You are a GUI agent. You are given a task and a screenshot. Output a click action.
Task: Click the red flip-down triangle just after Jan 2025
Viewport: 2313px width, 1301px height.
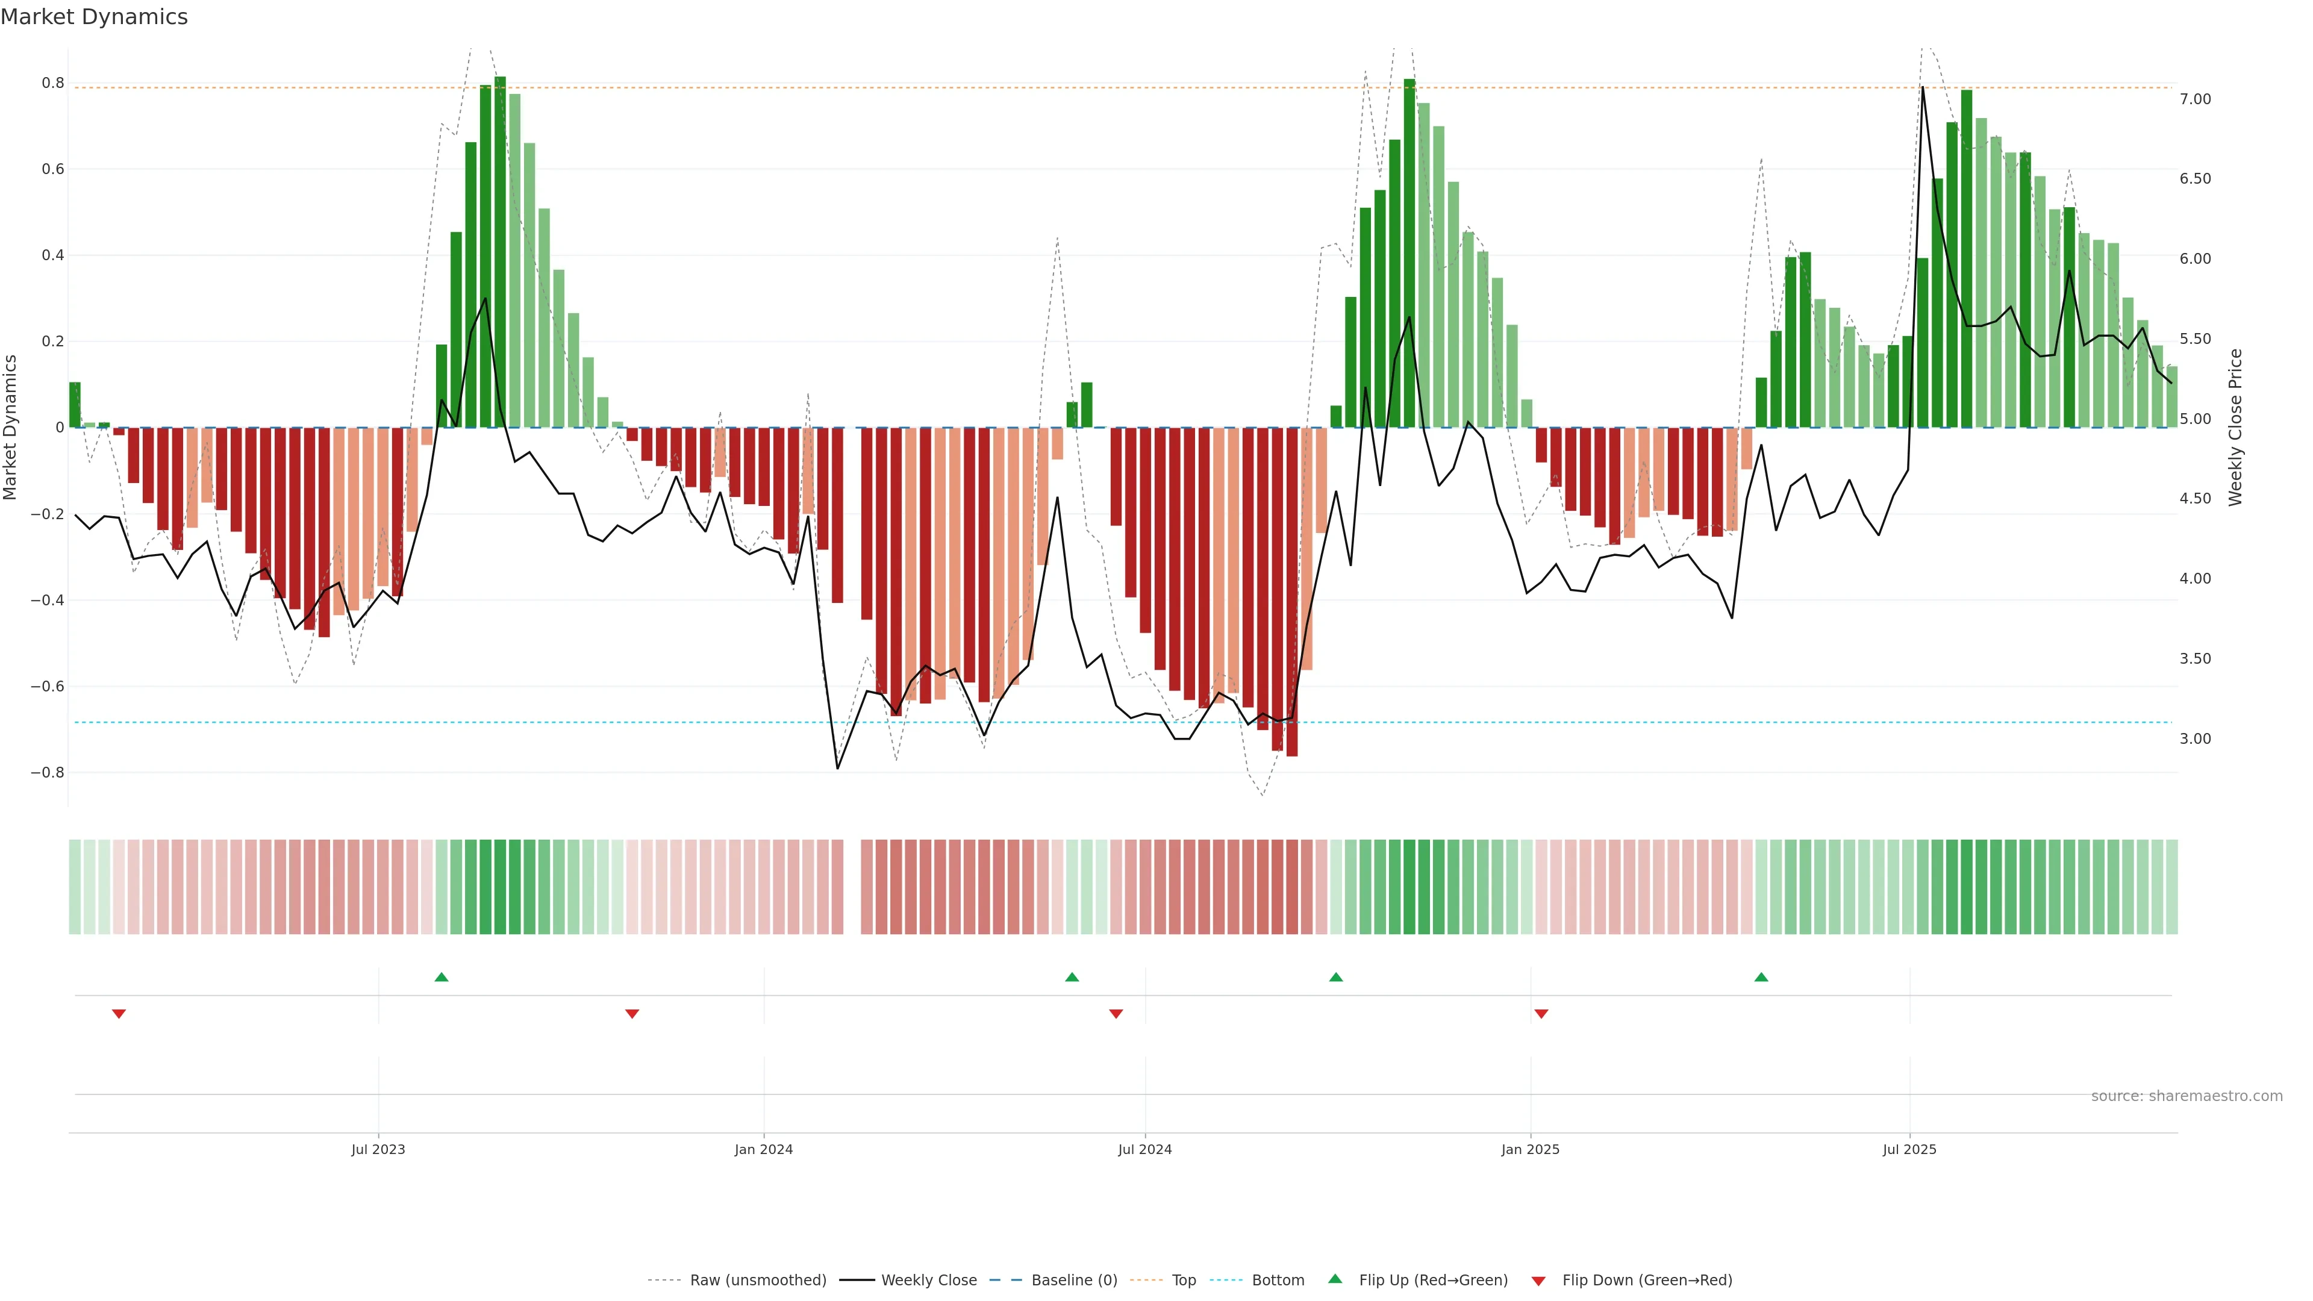pyautogui.click(x=1542, y=1014)
